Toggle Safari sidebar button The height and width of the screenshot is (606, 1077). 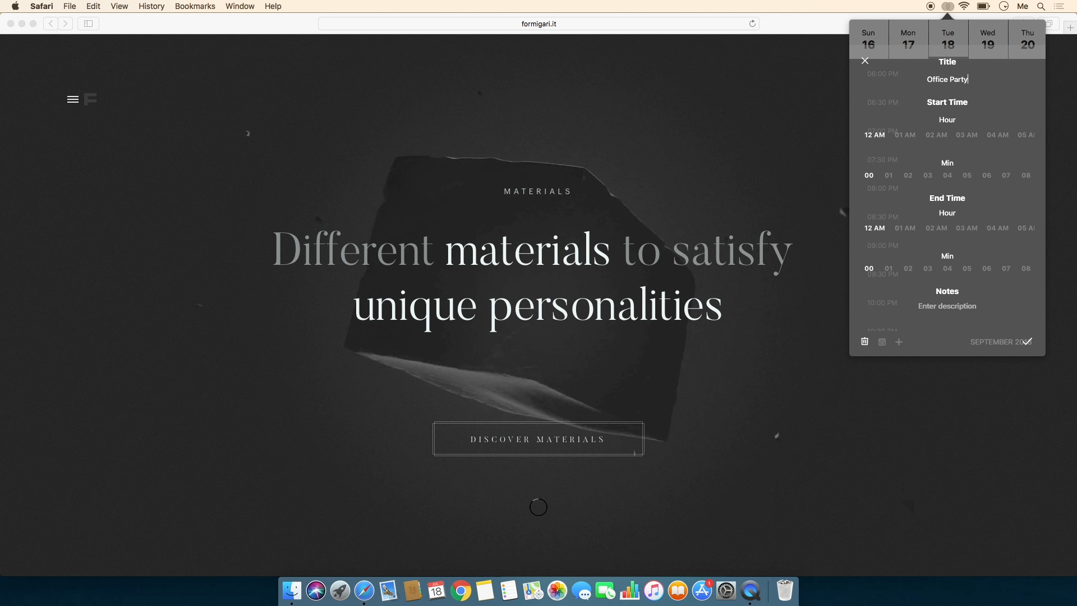[x=88, y=24]
